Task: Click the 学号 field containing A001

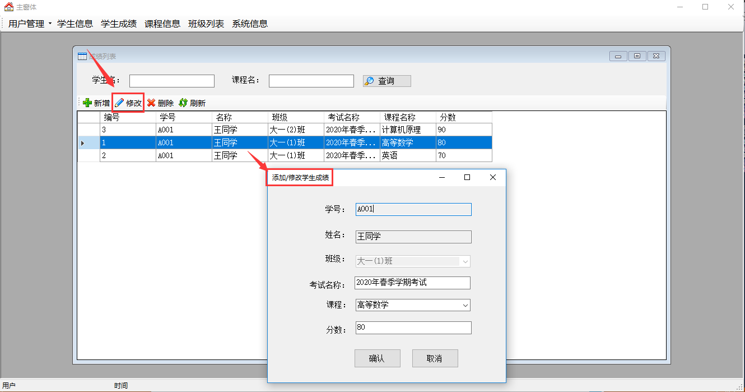Action: click(413, 209)
